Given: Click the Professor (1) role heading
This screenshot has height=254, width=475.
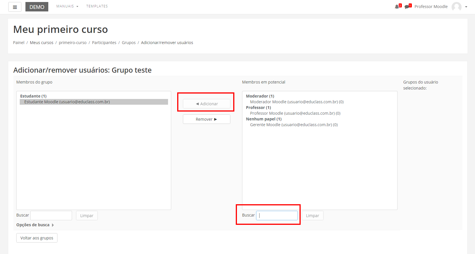Looking at the screenshot, I should (258, 108).
